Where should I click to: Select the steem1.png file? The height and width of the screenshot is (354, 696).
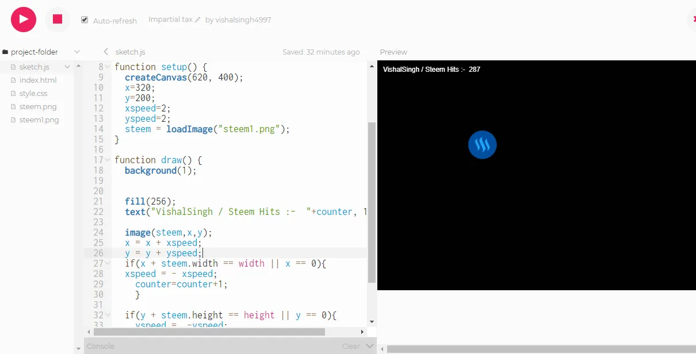tap(39, 120)
